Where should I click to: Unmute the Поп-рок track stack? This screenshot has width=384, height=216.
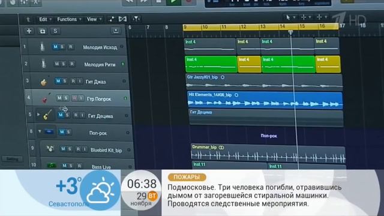point(62,132)
